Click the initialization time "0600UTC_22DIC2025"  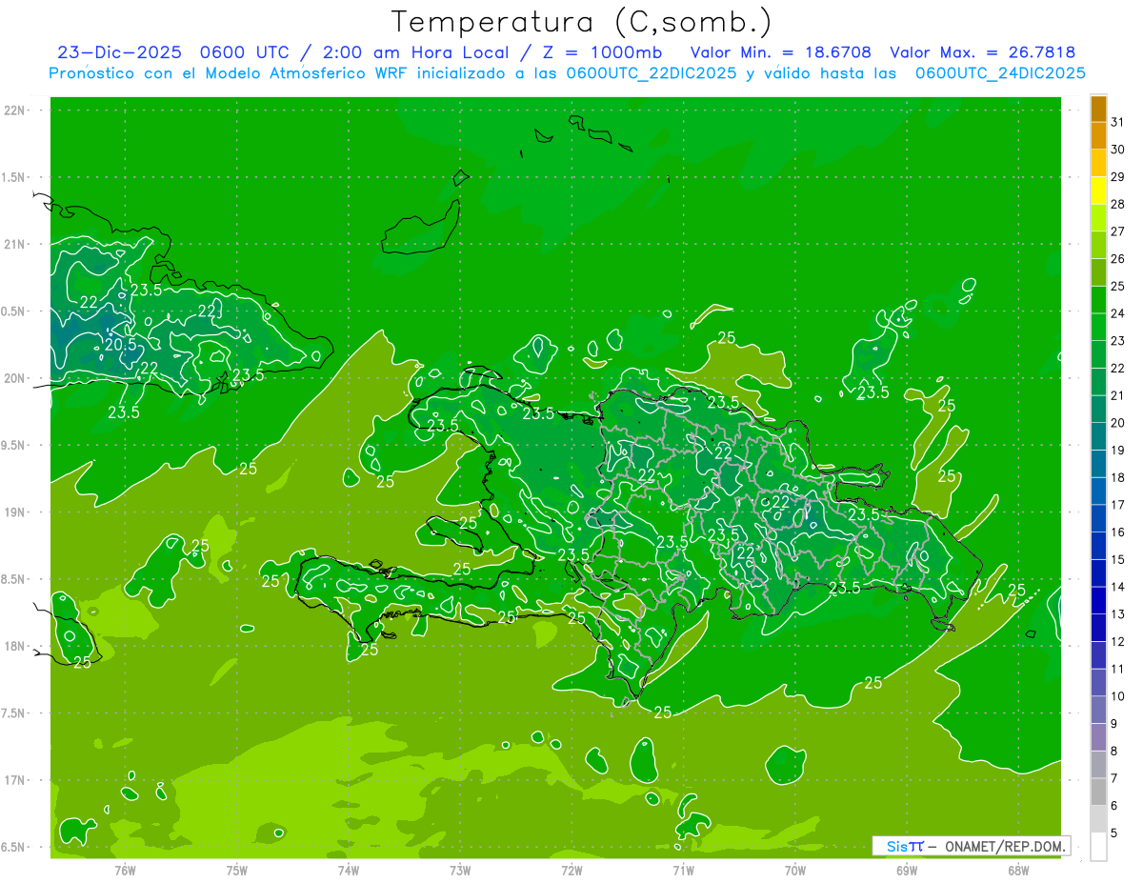[x=652, y=73]
